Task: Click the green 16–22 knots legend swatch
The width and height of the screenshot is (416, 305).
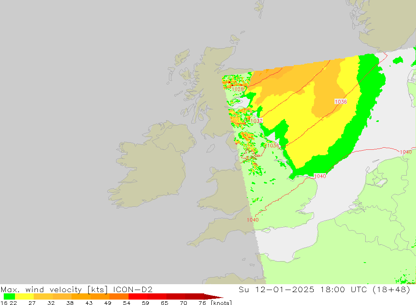Action: pyautogui.click(x=9, y=297)
